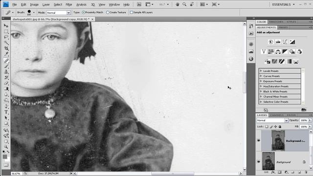Add a Levels adjustment
Screen dimensions: 313x176
278,42
